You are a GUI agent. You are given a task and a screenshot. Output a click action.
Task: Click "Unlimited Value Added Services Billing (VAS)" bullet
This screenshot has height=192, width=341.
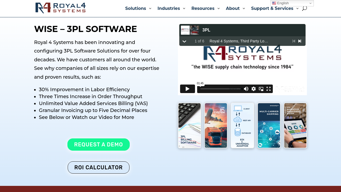click(x=93, y=103)
